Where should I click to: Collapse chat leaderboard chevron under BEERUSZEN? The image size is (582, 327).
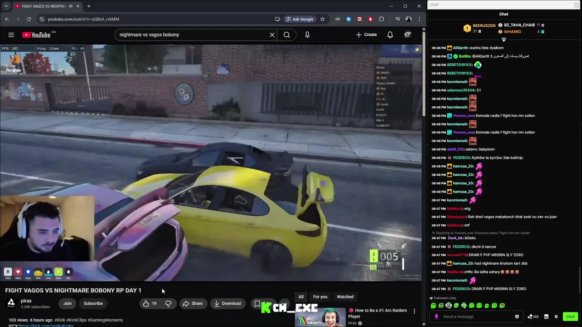504,40
